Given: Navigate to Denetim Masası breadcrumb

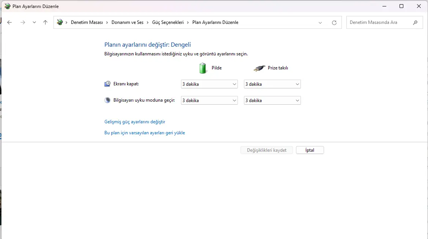Looking at the screenshot, I should (x=87, y=22).
